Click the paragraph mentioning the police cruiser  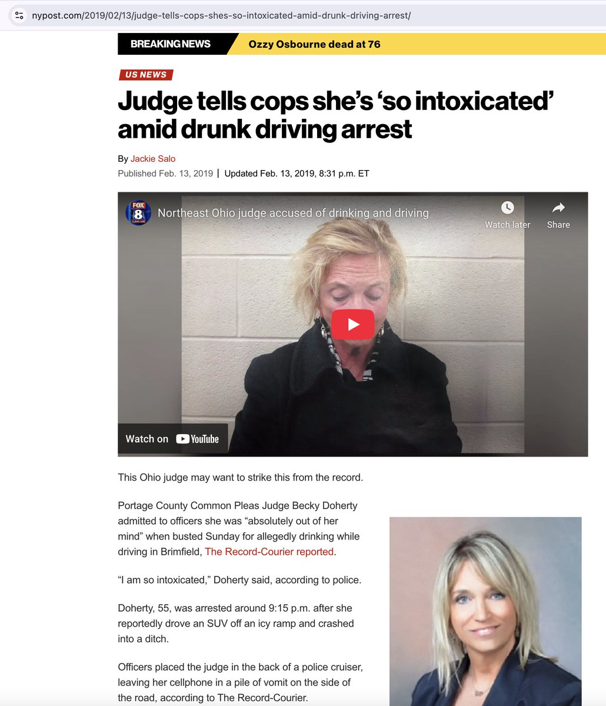click(241, 682)
